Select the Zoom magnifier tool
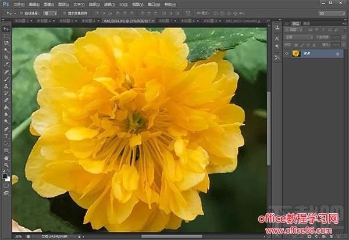This screenshot has height=240, width=349. (6, 164)
